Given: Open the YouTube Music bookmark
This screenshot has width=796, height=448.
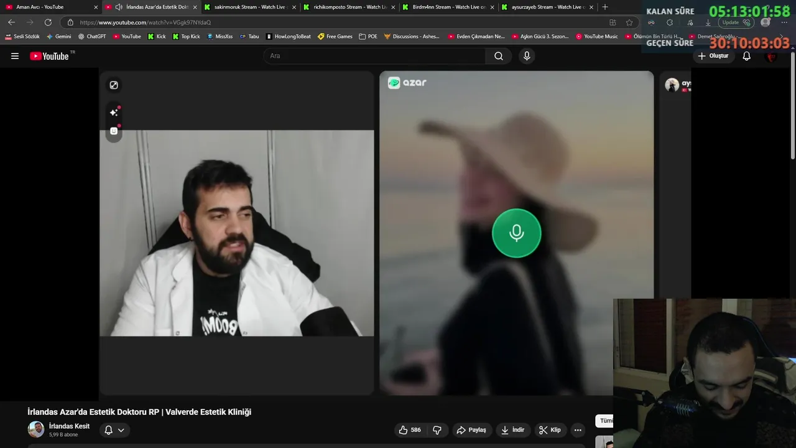Looking at the screenshot, I should point(597,37).
